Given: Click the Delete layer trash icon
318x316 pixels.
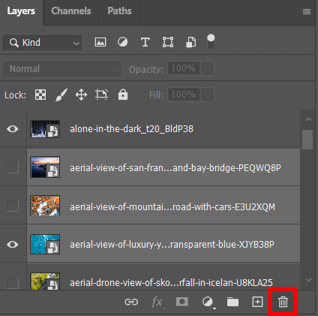Looking at the screenshot, I should point(283,302).
